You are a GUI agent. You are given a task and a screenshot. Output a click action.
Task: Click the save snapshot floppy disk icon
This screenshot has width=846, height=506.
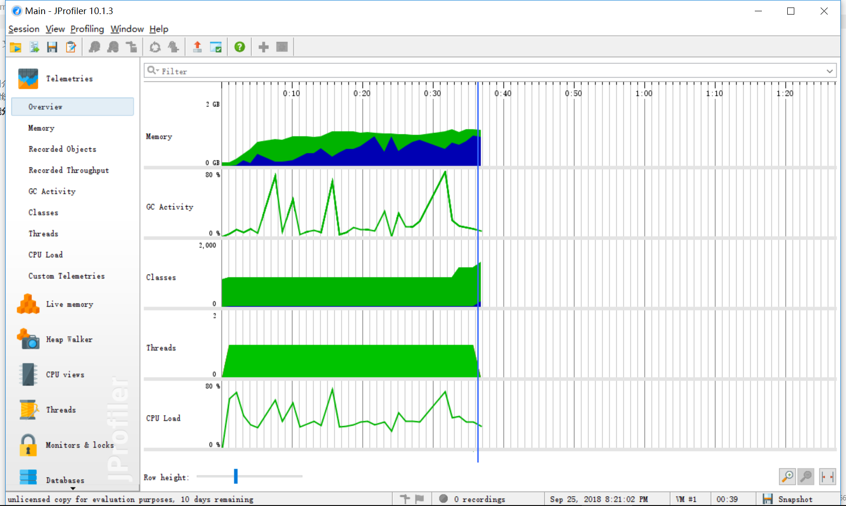(52, 47)
